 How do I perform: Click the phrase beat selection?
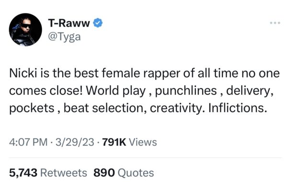pos(105,108)
